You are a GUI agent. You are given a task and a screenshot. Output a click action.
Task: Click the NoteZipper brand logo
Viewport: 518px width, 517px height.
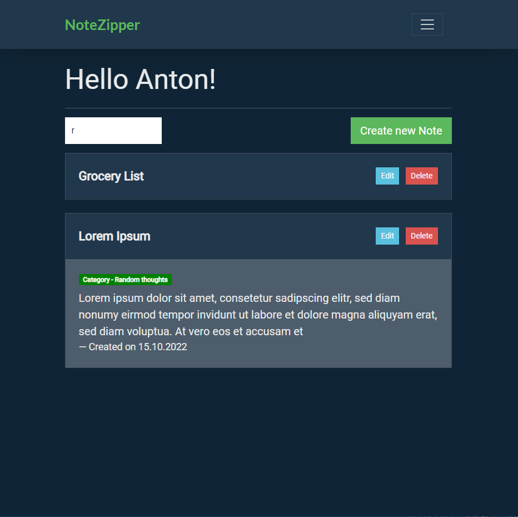102,25
